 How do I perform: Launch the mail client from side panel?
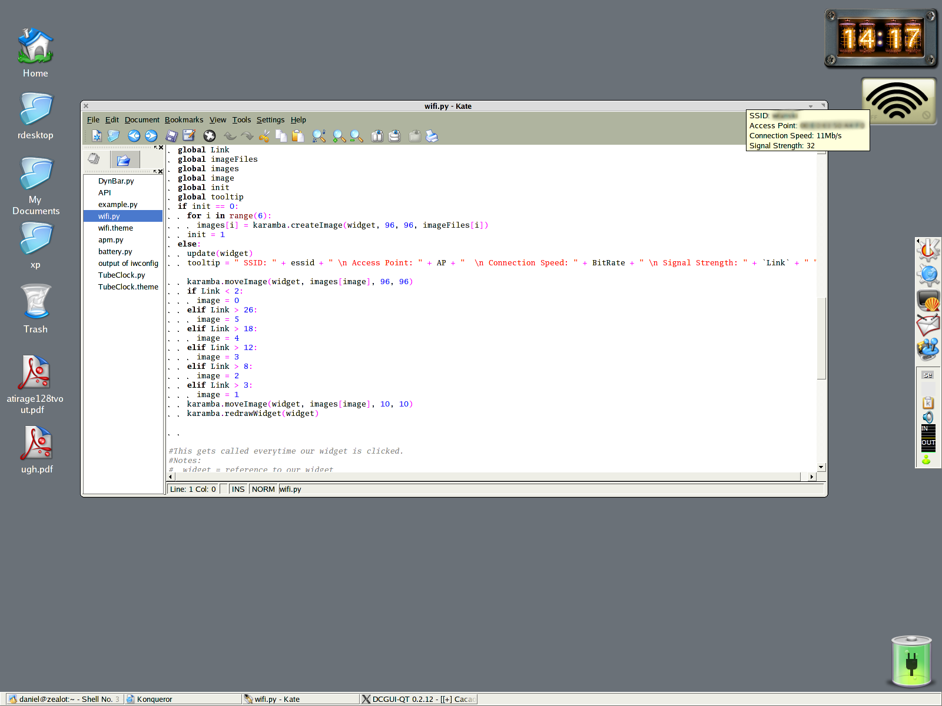928,325
